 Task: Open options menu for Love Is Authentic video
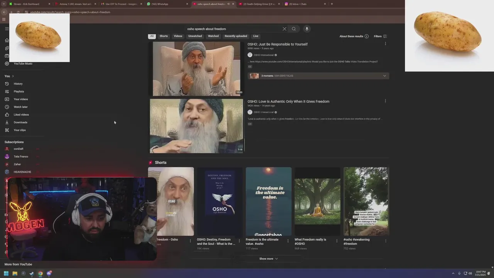[x=385, y=101]
